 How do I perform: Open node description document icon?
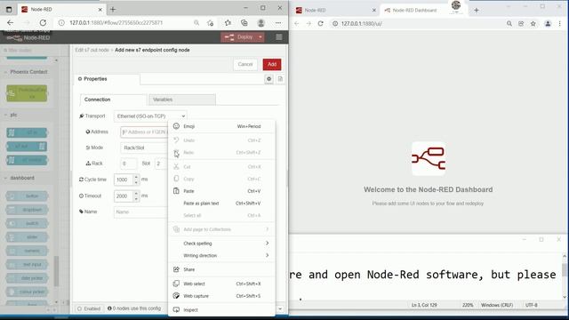click(280, 79)
